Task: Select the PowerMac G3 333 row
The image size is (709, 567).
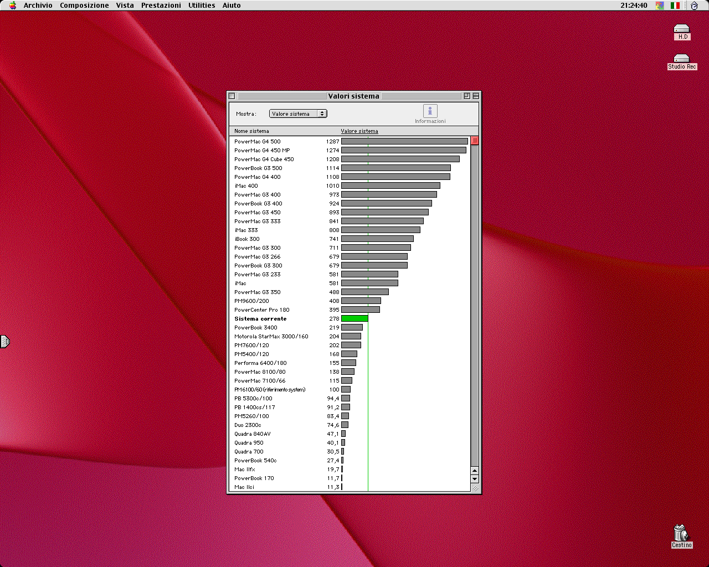Action: pyautogui.click(x=350, y=221)
